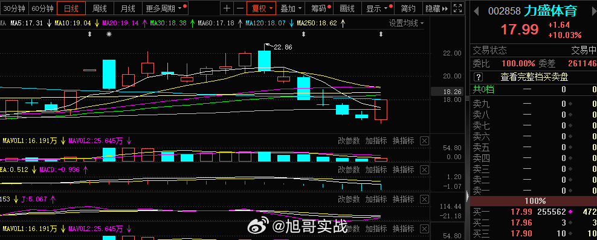Click the MA120:18.07 label
This screenshot has width=597, height=240.
(265, 23)
